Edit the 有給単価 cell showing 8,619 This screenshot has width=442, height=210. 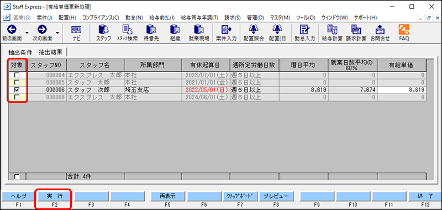point(402,90)
